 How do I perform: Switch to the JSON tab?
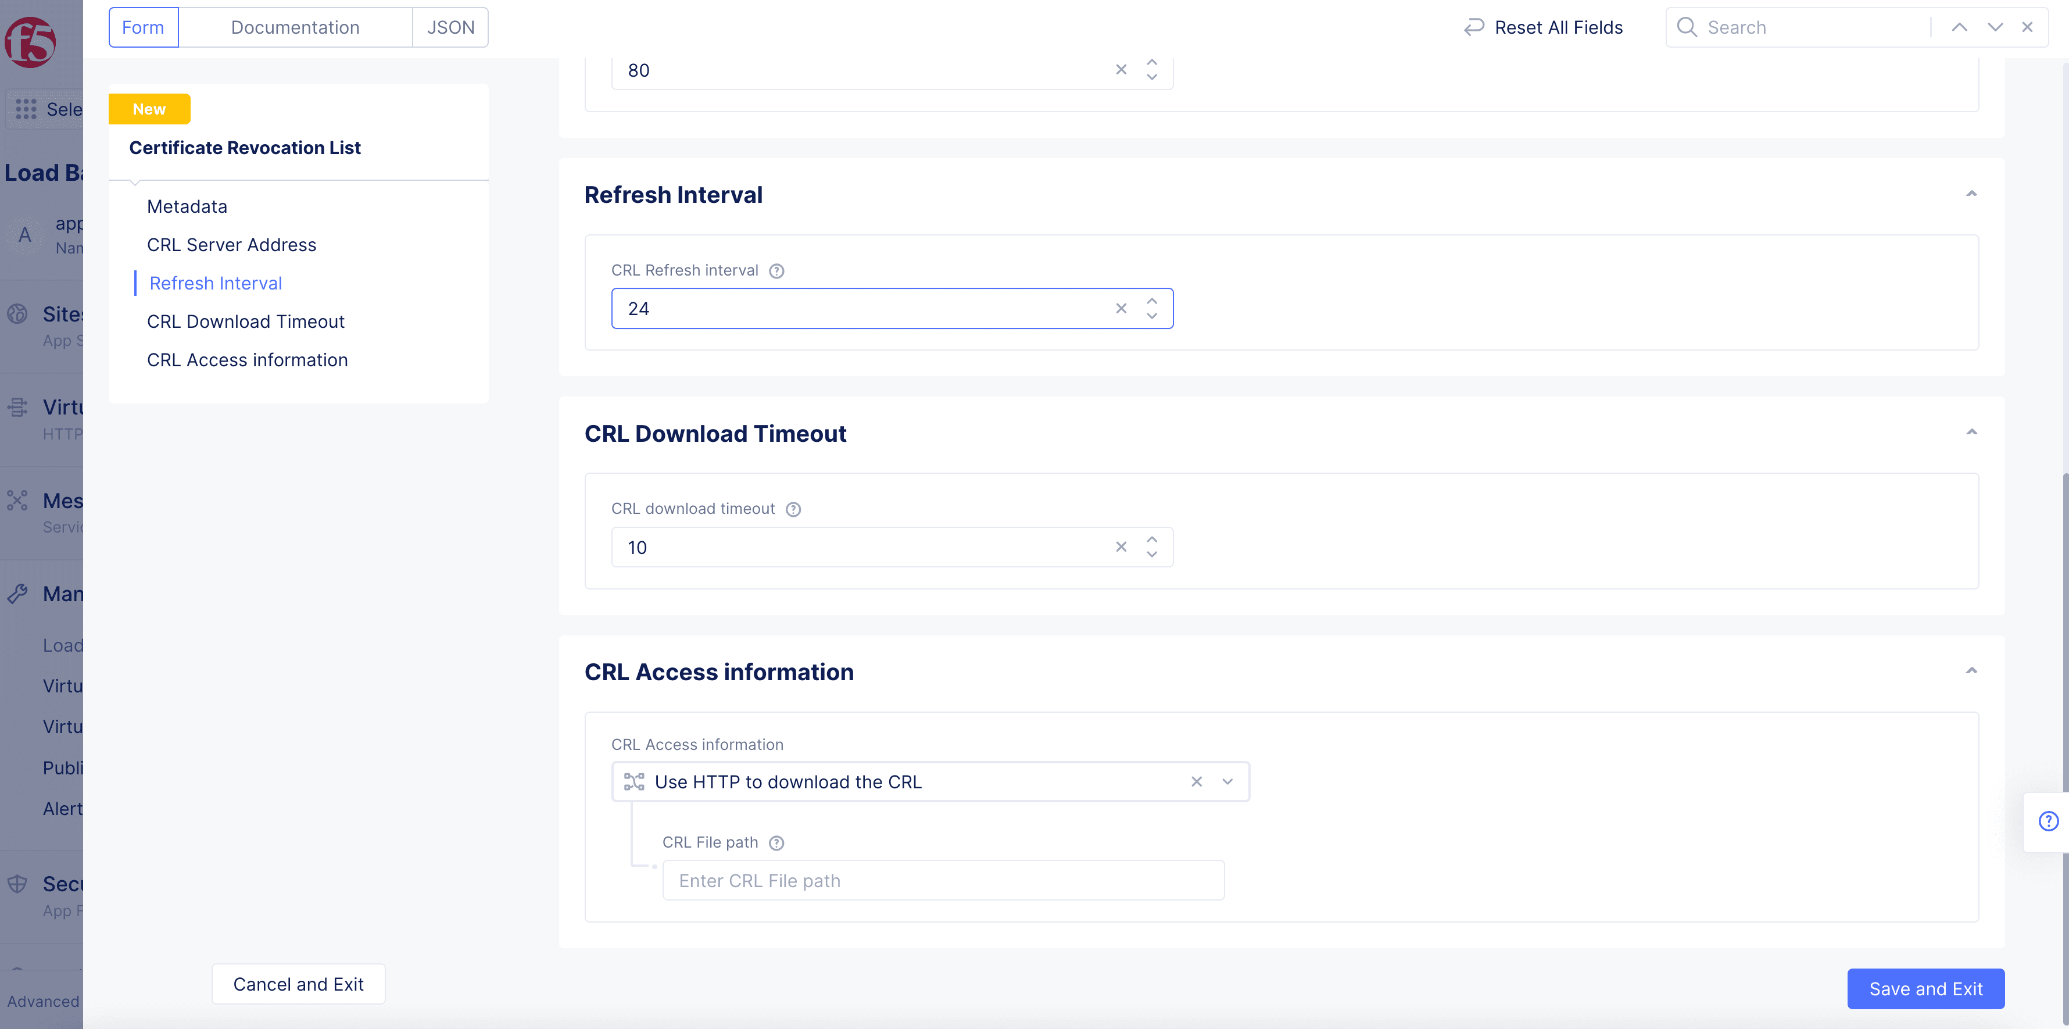pos(450,27)
